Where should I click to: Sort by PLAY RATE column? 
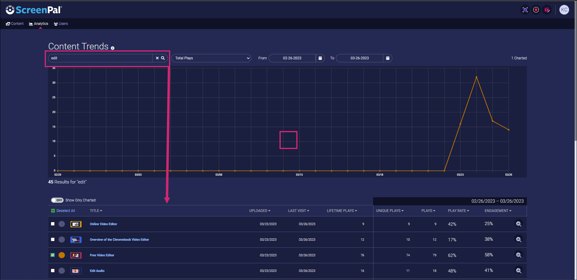coord(458,211)
